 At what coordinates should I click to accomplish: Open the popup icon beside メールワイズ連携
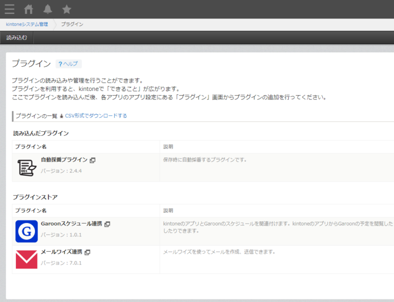point(88,252)
